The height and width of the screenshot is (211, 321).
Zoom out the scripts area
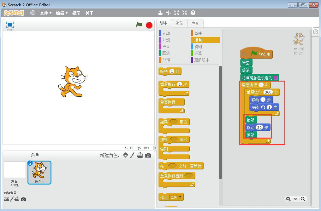click(288, 199)
